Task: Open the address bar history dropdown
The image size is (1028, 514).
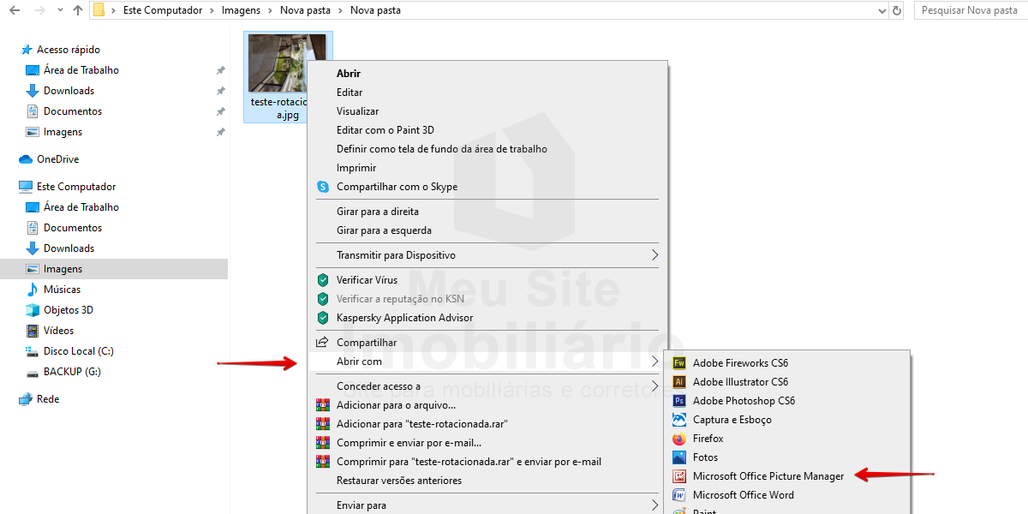Action: point(882,10)
